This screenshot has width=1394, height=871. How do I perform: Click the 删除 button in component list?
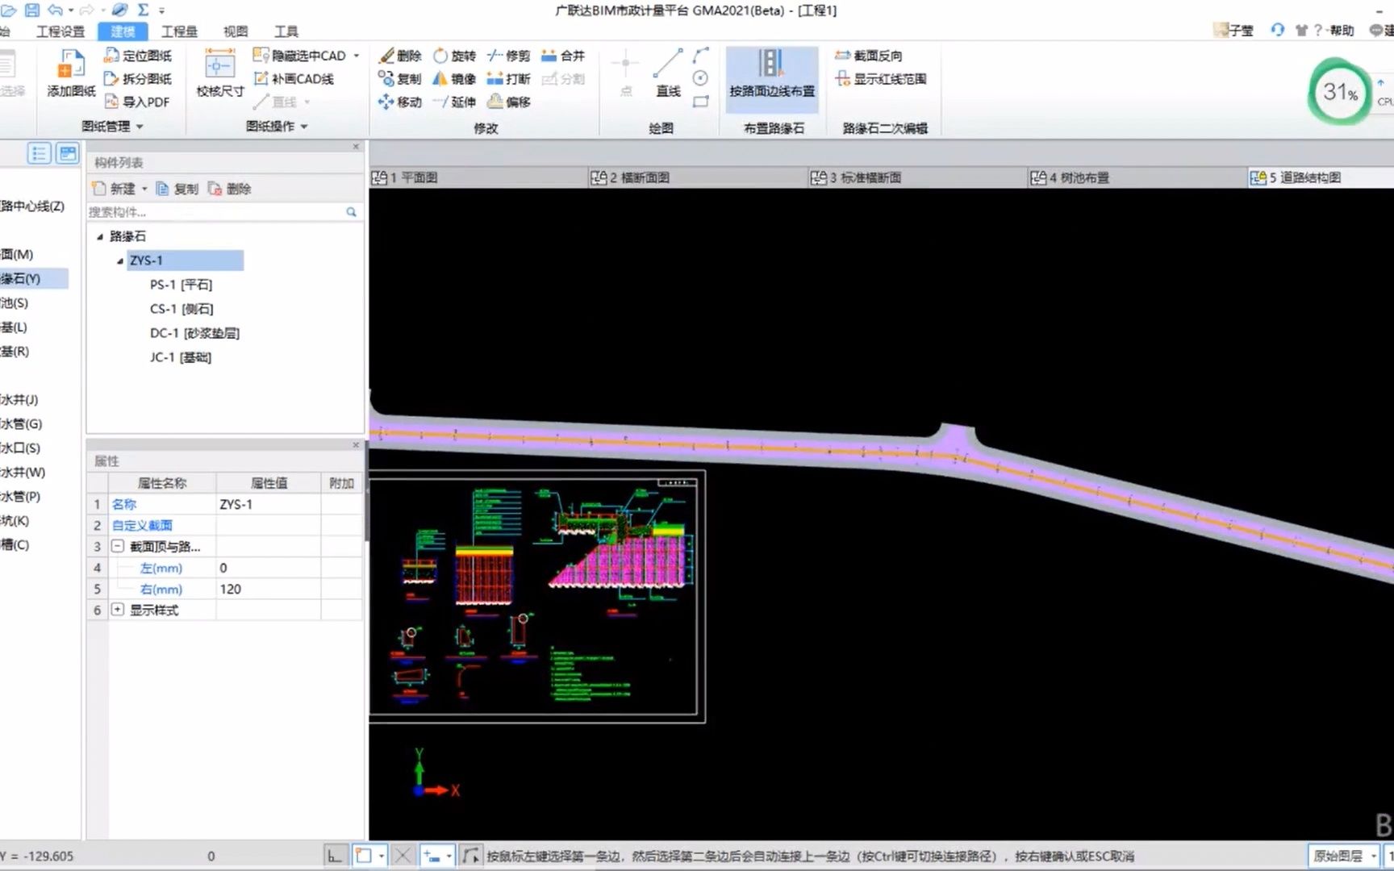pyautogui.click(x=230, y=189)
